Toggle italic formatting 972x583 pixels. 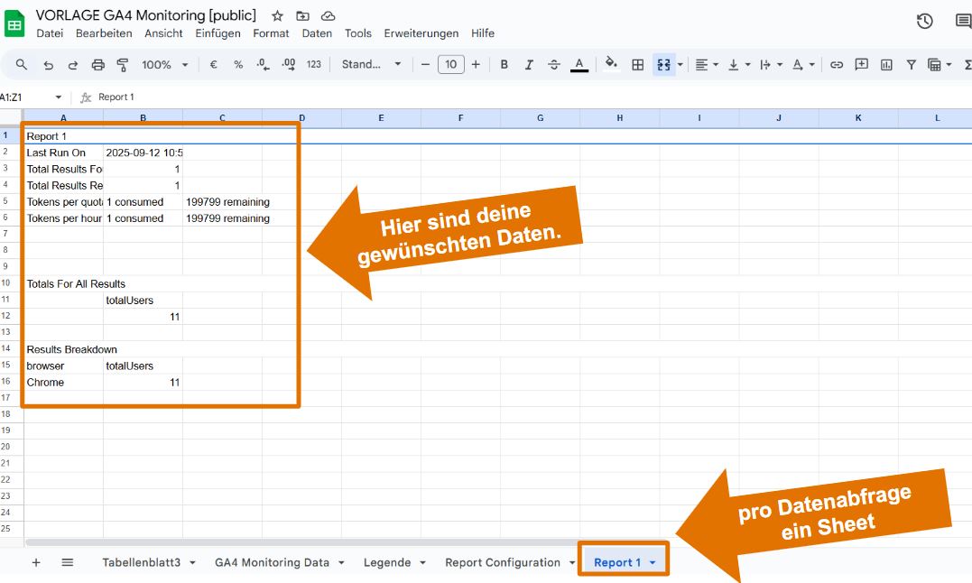click(x=529, y=64)
